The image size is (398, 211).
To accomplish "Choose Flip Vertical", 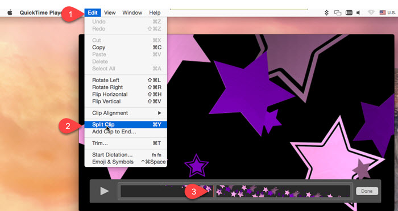I will tap(126, 102).
